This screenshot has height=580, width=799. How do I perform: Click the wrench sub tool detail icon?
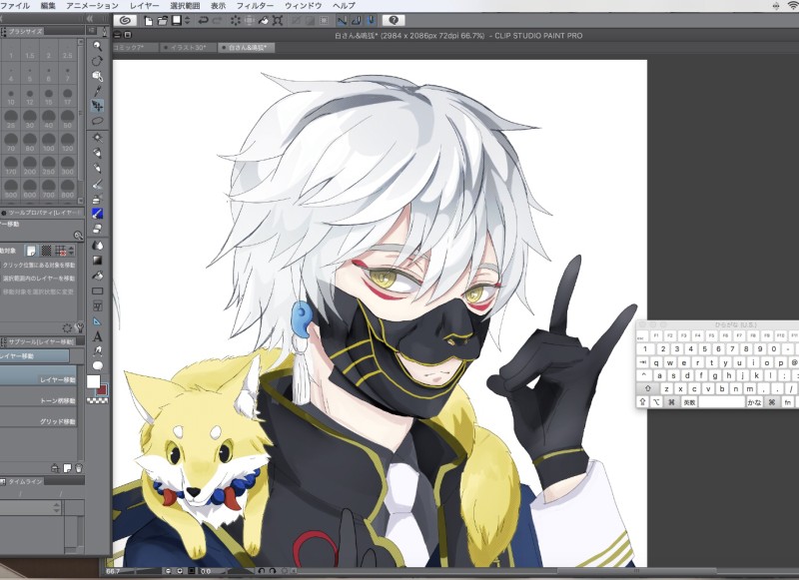pyautogui.click(x=79, y=328)
